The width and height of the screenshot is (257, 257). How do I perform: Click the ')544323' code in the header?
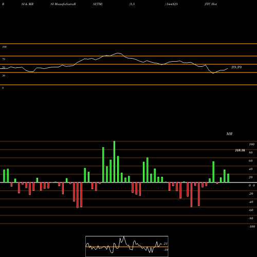pos(171,4)
